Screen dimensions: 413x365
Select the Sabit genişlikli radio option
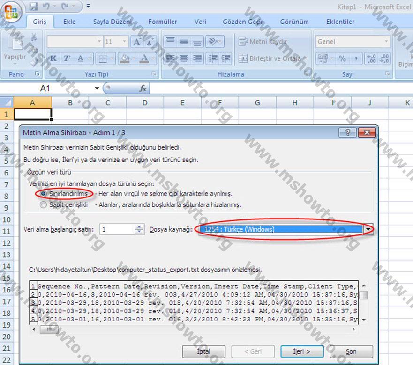[43, 204]
